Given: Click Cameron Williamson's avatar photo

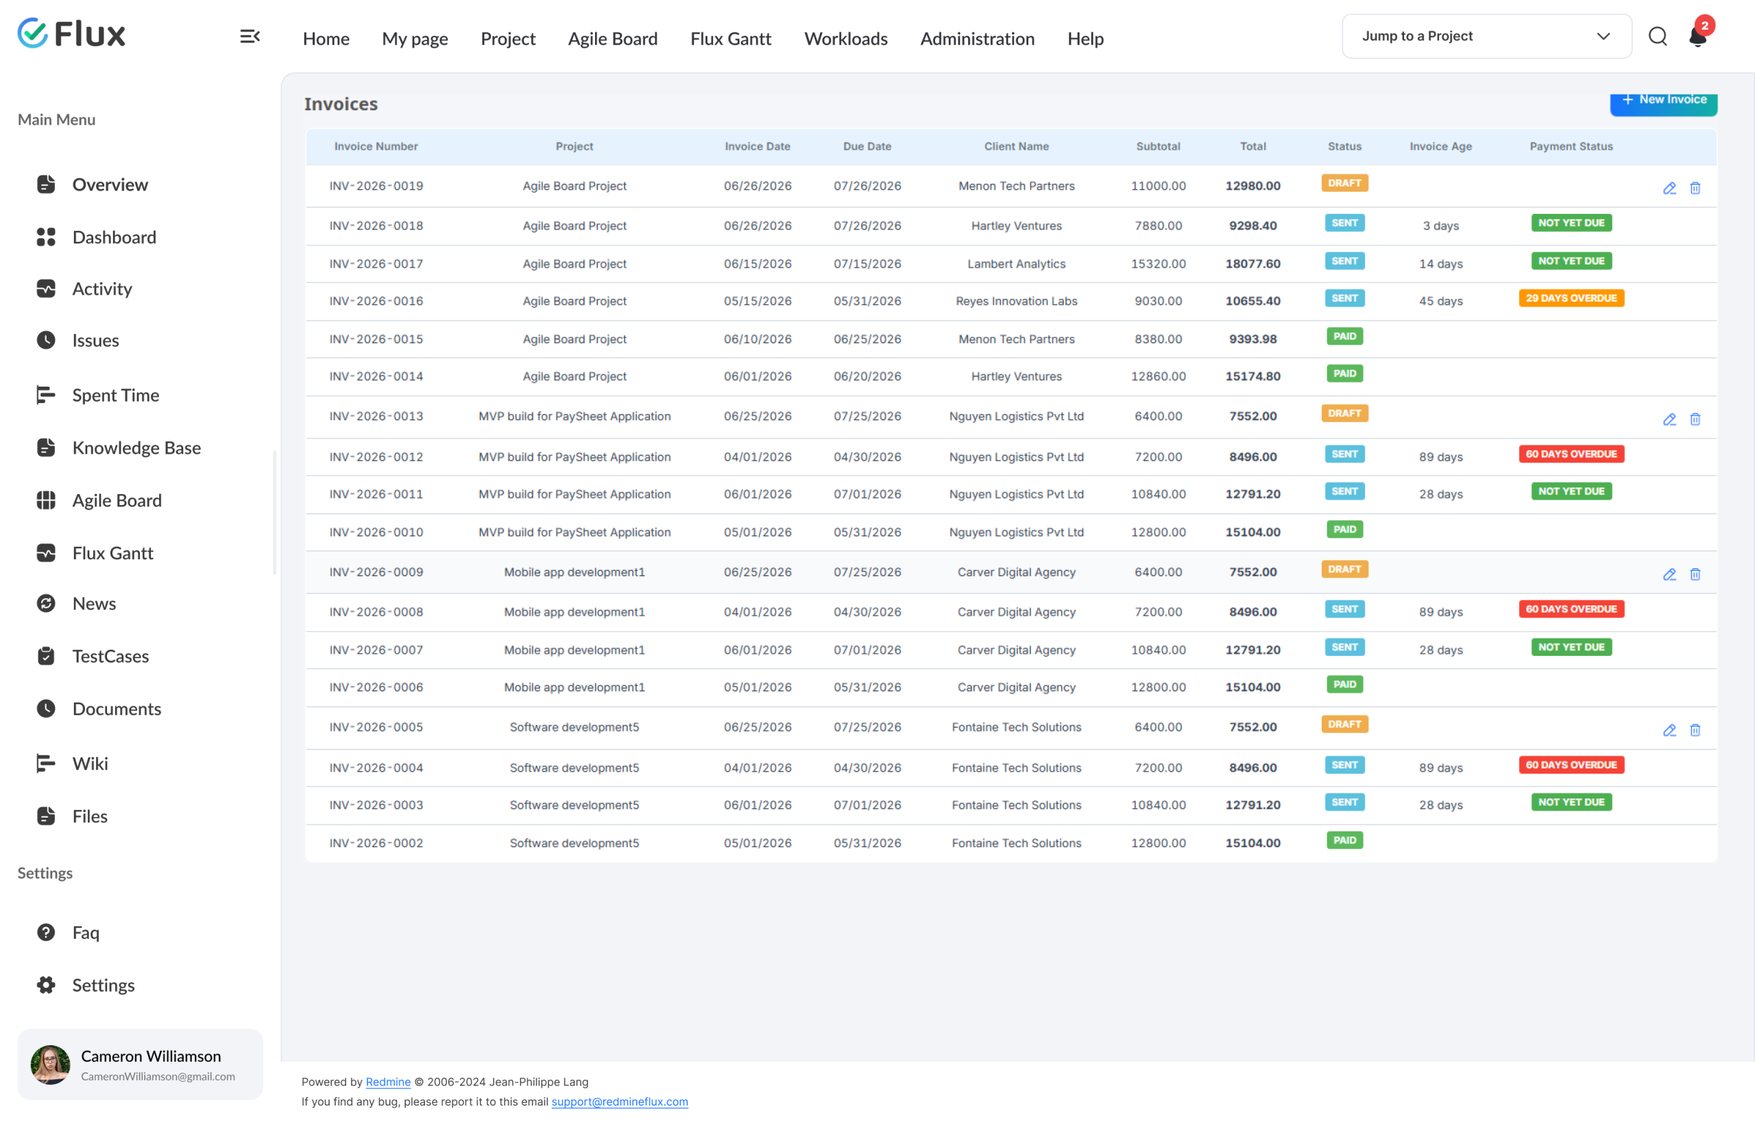Looking at the screenshot, I should (x=50, y=1064).
